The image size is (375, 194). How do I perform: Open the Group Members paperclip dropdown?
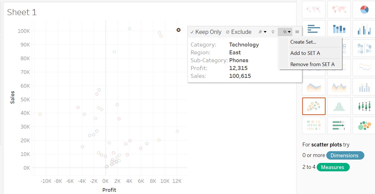tap(262, 32)
